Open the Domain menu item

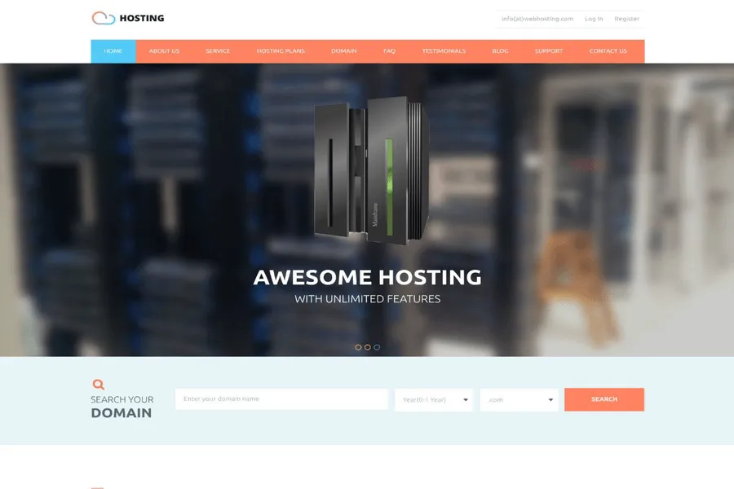(343, 51)
